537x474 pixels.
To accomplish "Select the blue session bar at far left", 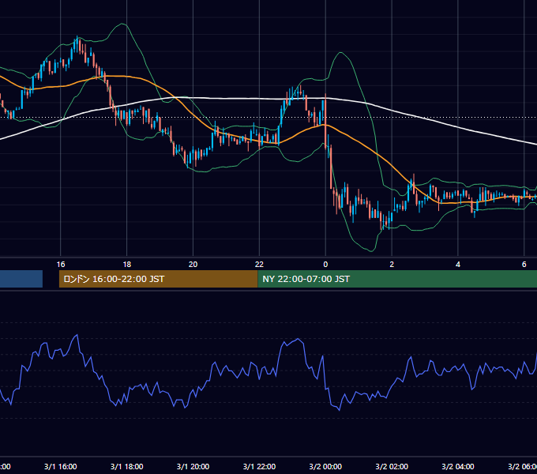I will pyautogui.click(x=21, y=279).
